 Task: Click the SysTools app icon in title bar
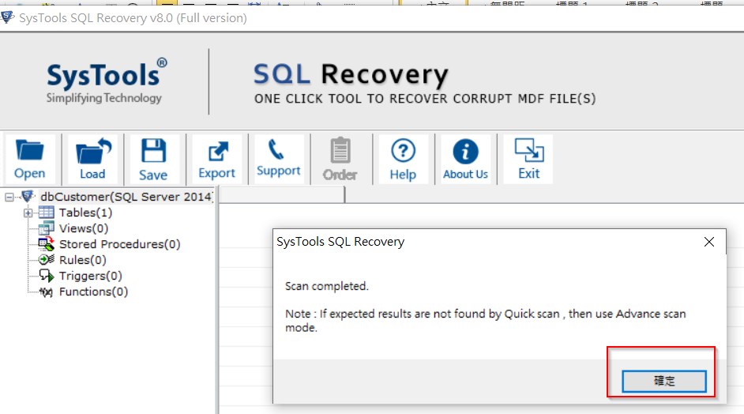pos(7,17)
